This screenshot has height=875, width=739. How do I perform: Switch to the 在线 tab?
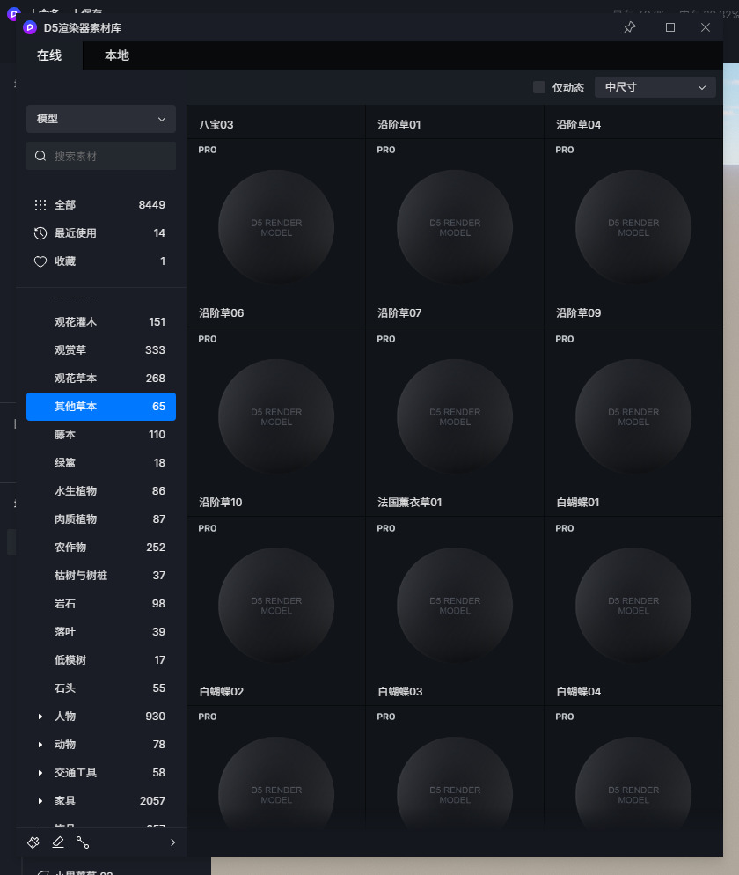(x=49, y=55)
